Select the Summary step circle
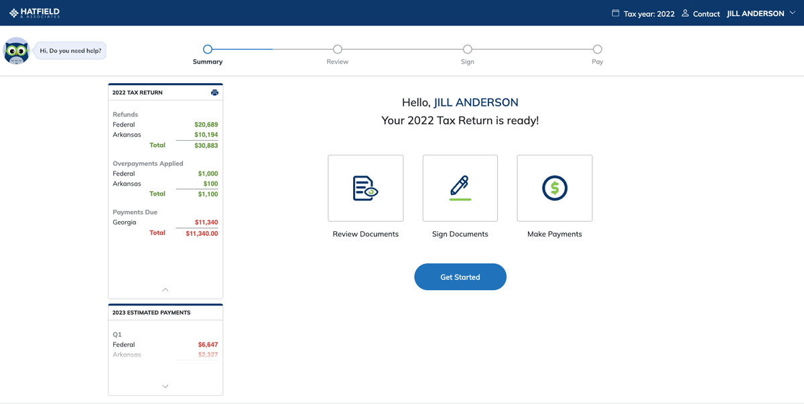The image size is (804, 404). coord(208,49)
